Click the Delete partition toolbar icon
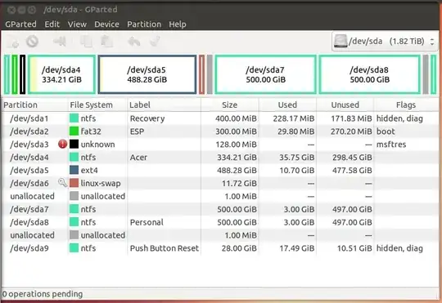 (x=32, y=42)
